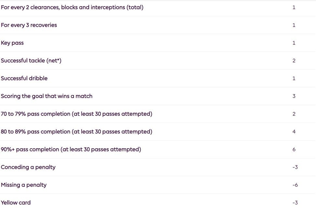Click the 6 points value for 90%+ passes

click(x=294, y=149)
